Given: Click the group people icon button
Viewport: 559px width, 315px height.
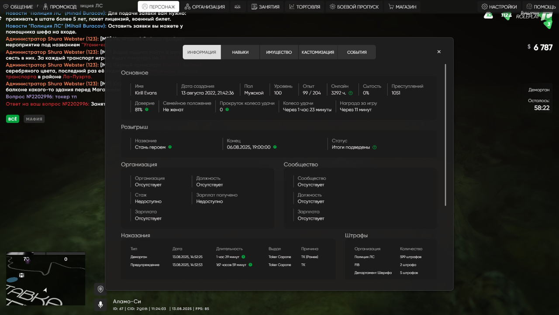Looking at the screenshot, I should click(237, 7).
